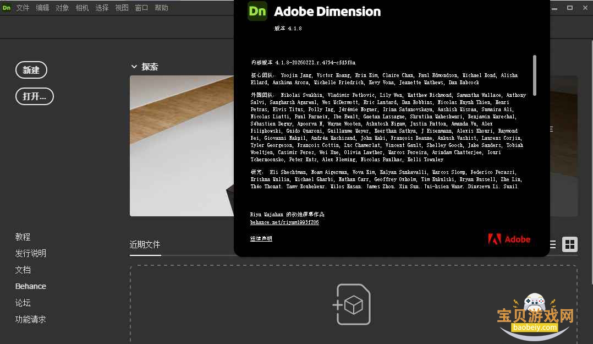
Task: Switch to grid view icon
Action: (570, 244)
